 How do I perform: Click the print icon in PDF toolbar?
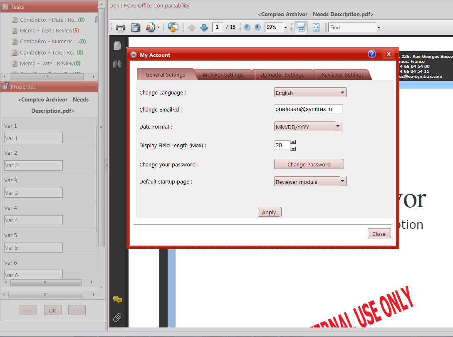(121, 27)
